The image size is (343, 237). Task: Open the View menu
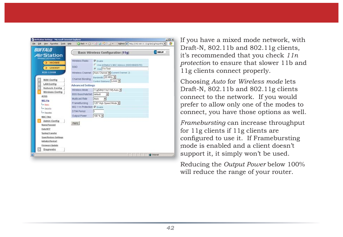point(46,44)
